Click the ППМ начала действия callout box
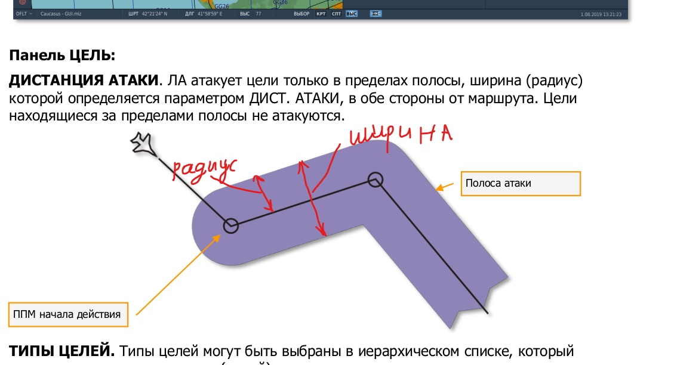The height and width of the screenshot is (365, 674). 68,315
